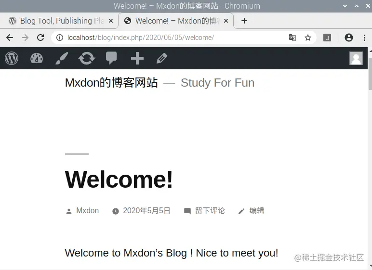Bookmark this page with the star icon
Image resolution: width=372 pixels, height=270 pixels.
[x=308, y=38]
